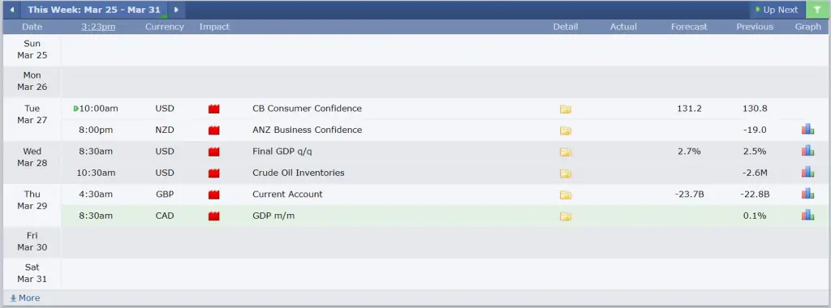Screen dimensions: 831x308
Task: Expand the More events link
Action: pyautogui.click(x=25, y=298)
